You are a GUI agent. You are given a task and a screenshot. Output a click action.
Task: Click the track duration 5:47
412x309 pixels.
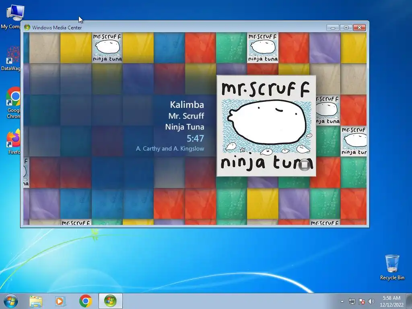(x=195, y=138)
